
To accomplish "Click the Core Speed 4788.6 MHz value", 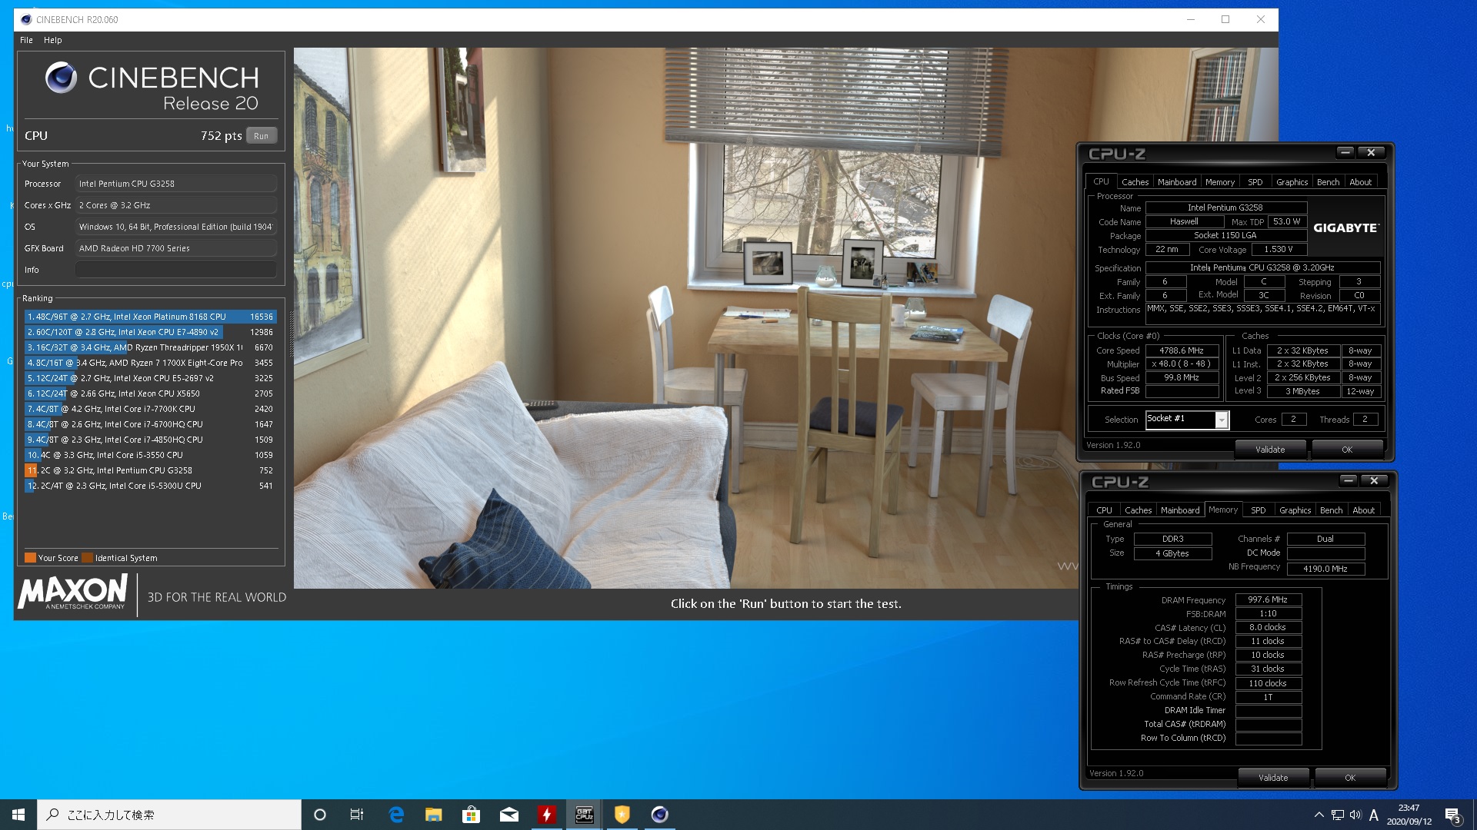I will click(x=1182, y=350).
